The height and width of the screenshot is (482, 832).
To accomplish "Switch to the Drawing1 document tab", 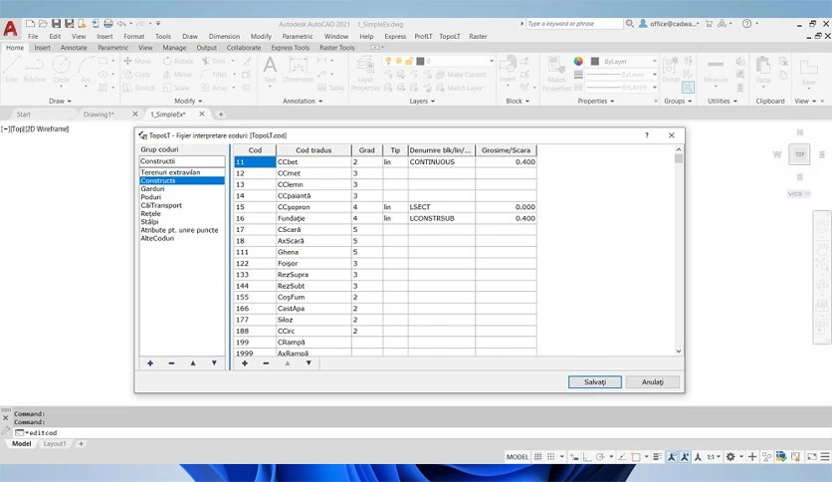I will tap(99, 115).
